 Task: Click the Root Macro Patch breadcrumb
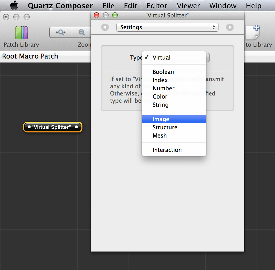coord(30,56)
